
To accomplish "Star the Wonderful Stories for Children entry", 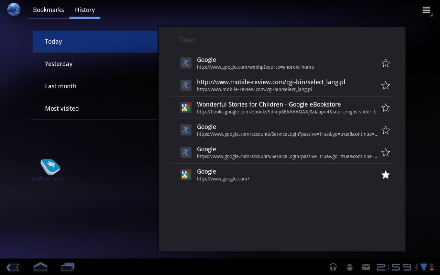I will tap(386, 108).
